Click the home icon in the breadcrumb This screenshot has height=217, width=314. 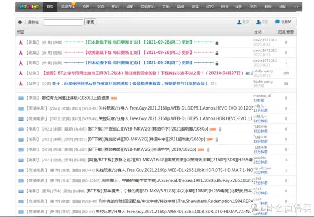pyautogui.click(x=20, y=22)
